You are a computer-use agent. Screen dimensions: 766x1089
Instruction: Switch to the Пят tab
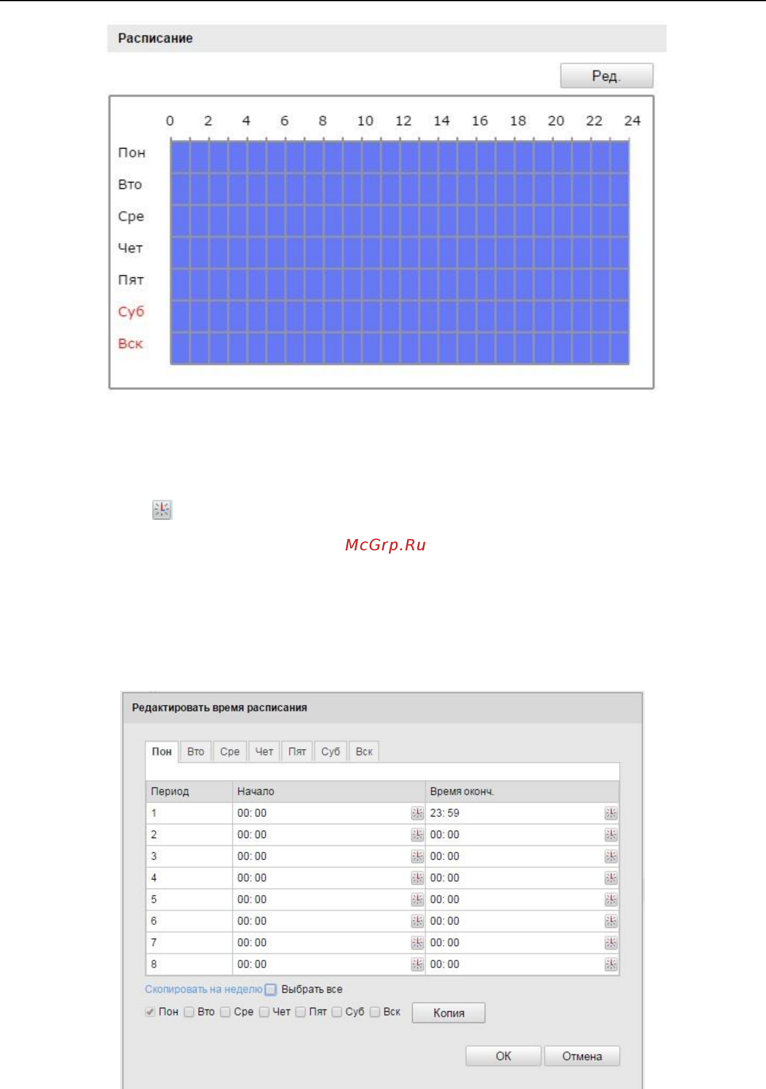[297, 752]
